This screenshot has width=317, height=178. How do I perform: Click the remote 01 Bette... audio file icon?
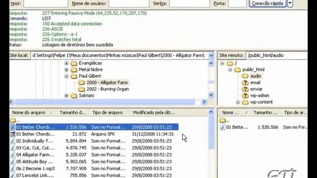point(222,127)
